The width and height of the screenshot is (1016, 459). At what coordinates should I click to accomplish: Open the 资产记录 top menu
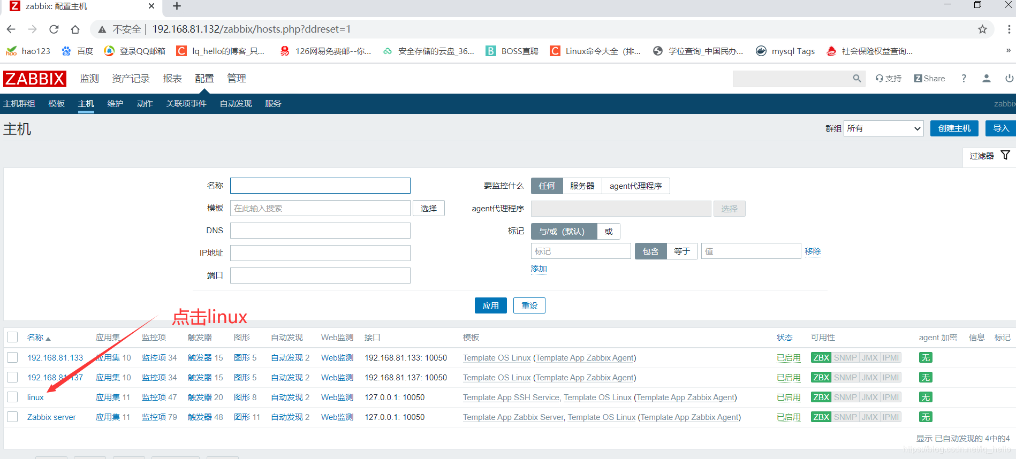[131, 79]
